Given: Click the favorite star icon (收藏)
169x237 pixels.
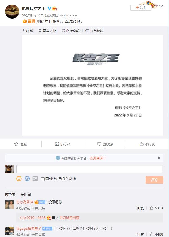Looking at the screenshot, I should pyautogui.click(x=16, y=144).
